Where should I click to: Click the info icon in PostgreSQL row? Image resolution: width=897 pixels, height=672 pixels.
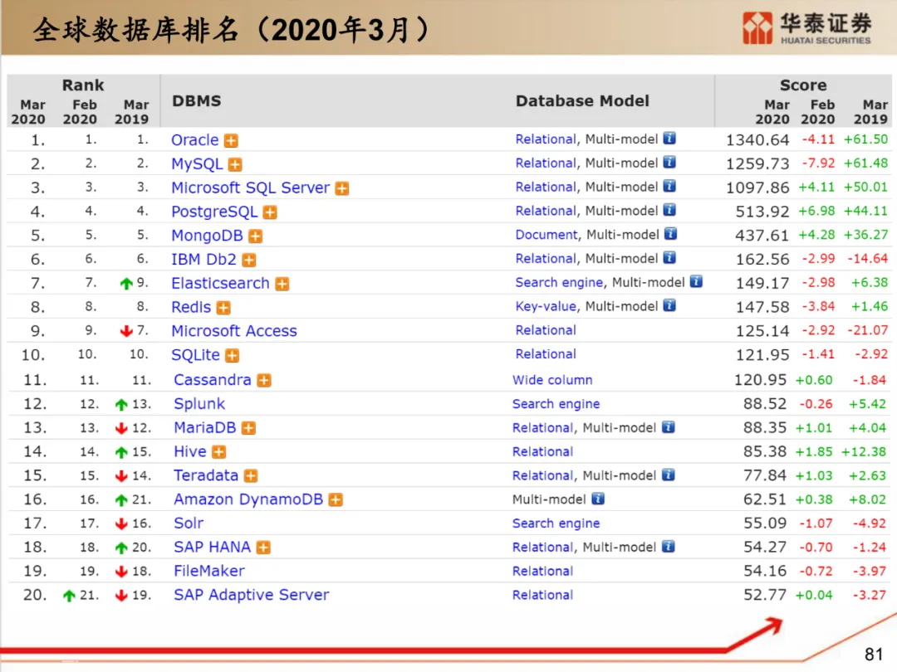669,210
